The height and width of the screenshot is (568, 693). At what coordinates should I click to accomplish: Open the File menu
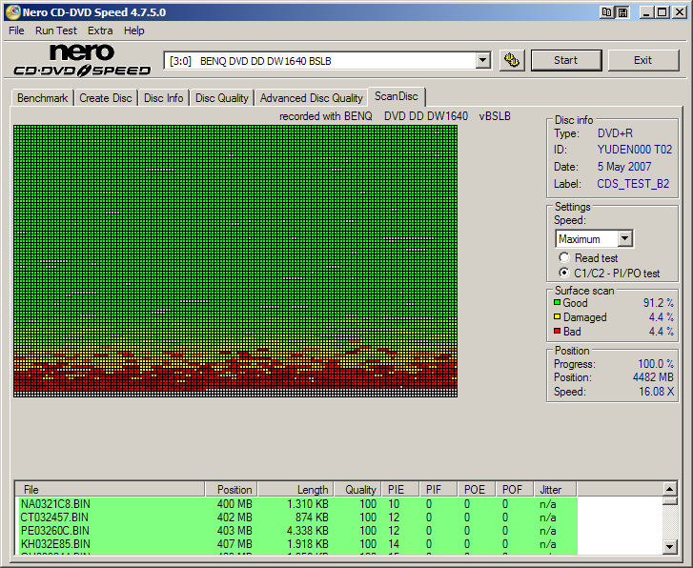[16, 30]
